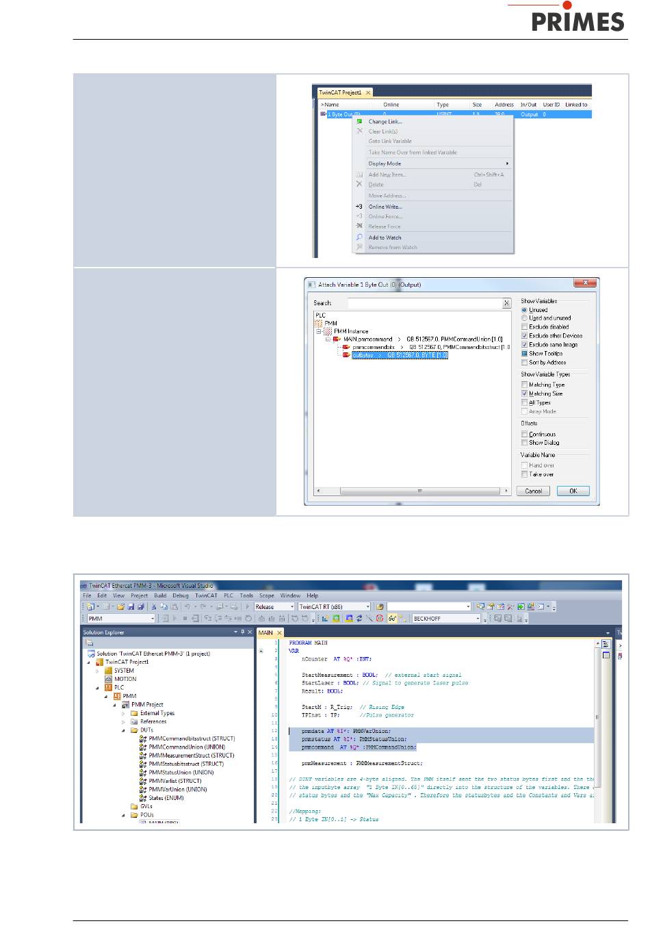Screen dimensions: 650x943
Task: Toggle the Show Tooltips checkbox
Action: (x=525, y=354)
